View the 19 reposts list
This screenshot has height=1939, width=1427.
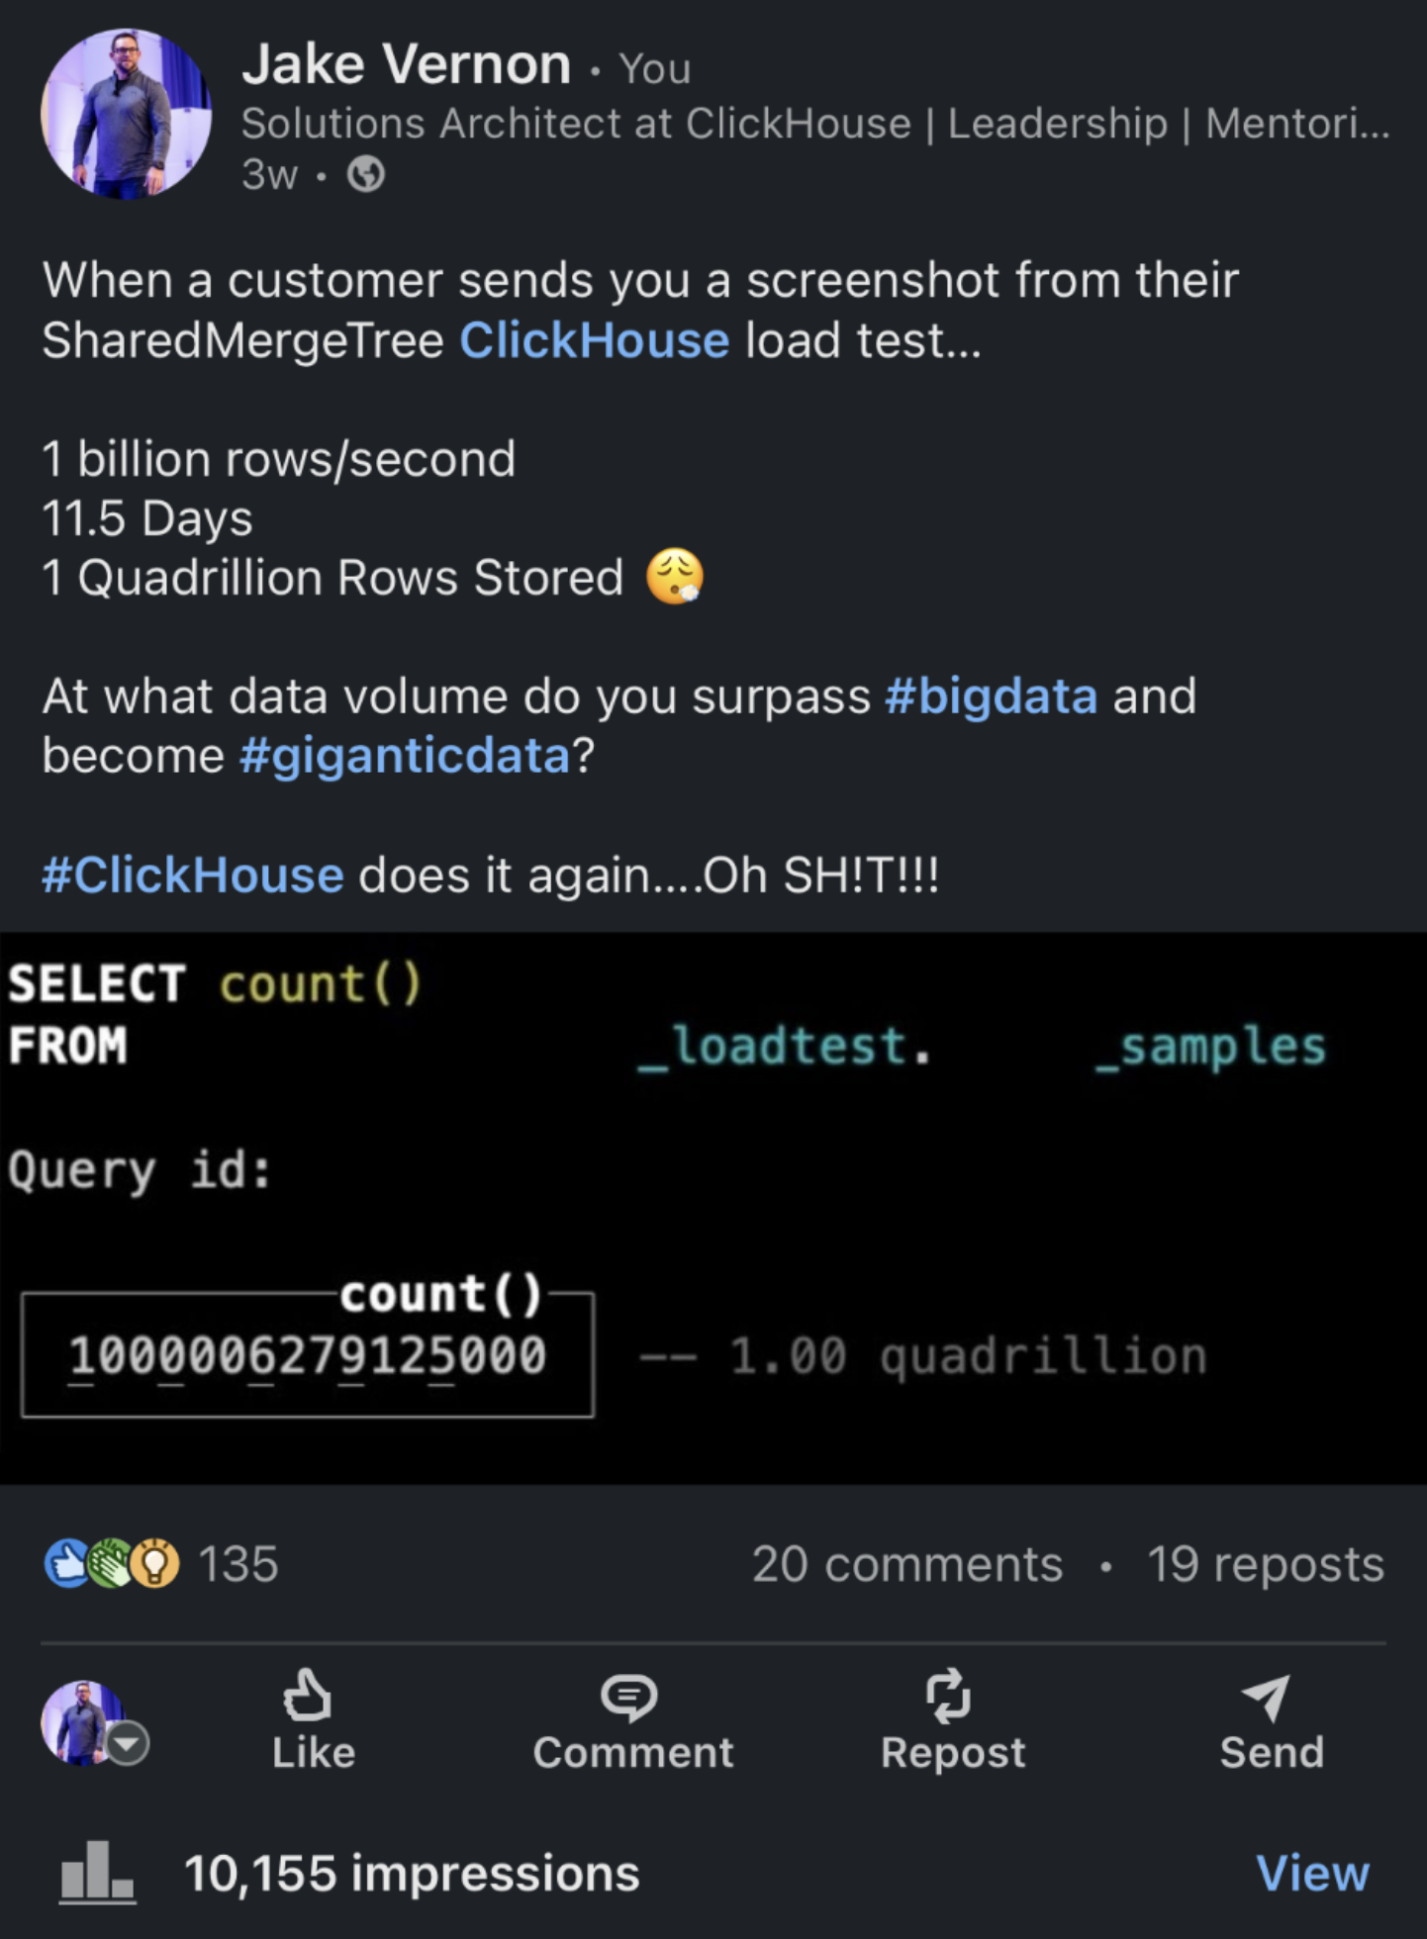(x=1265, y=1564)
